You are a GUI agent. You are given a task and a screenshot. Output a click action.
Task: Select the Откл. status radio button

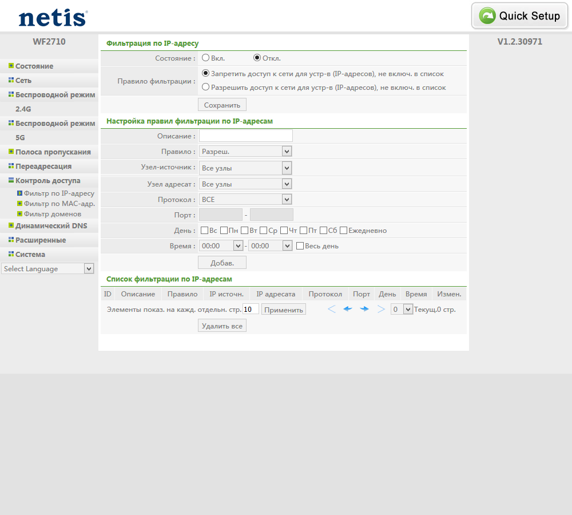point(257,58)
